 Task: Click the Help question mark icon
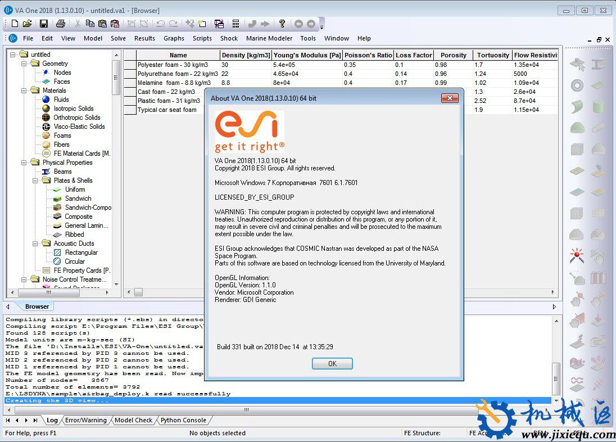(282, 24)
